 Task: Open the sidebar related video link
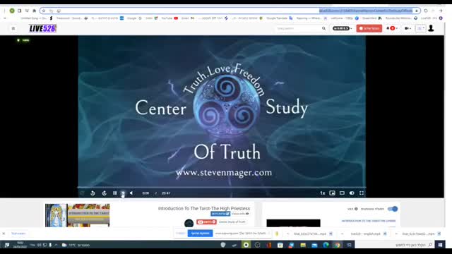click(x=369, y=221)
